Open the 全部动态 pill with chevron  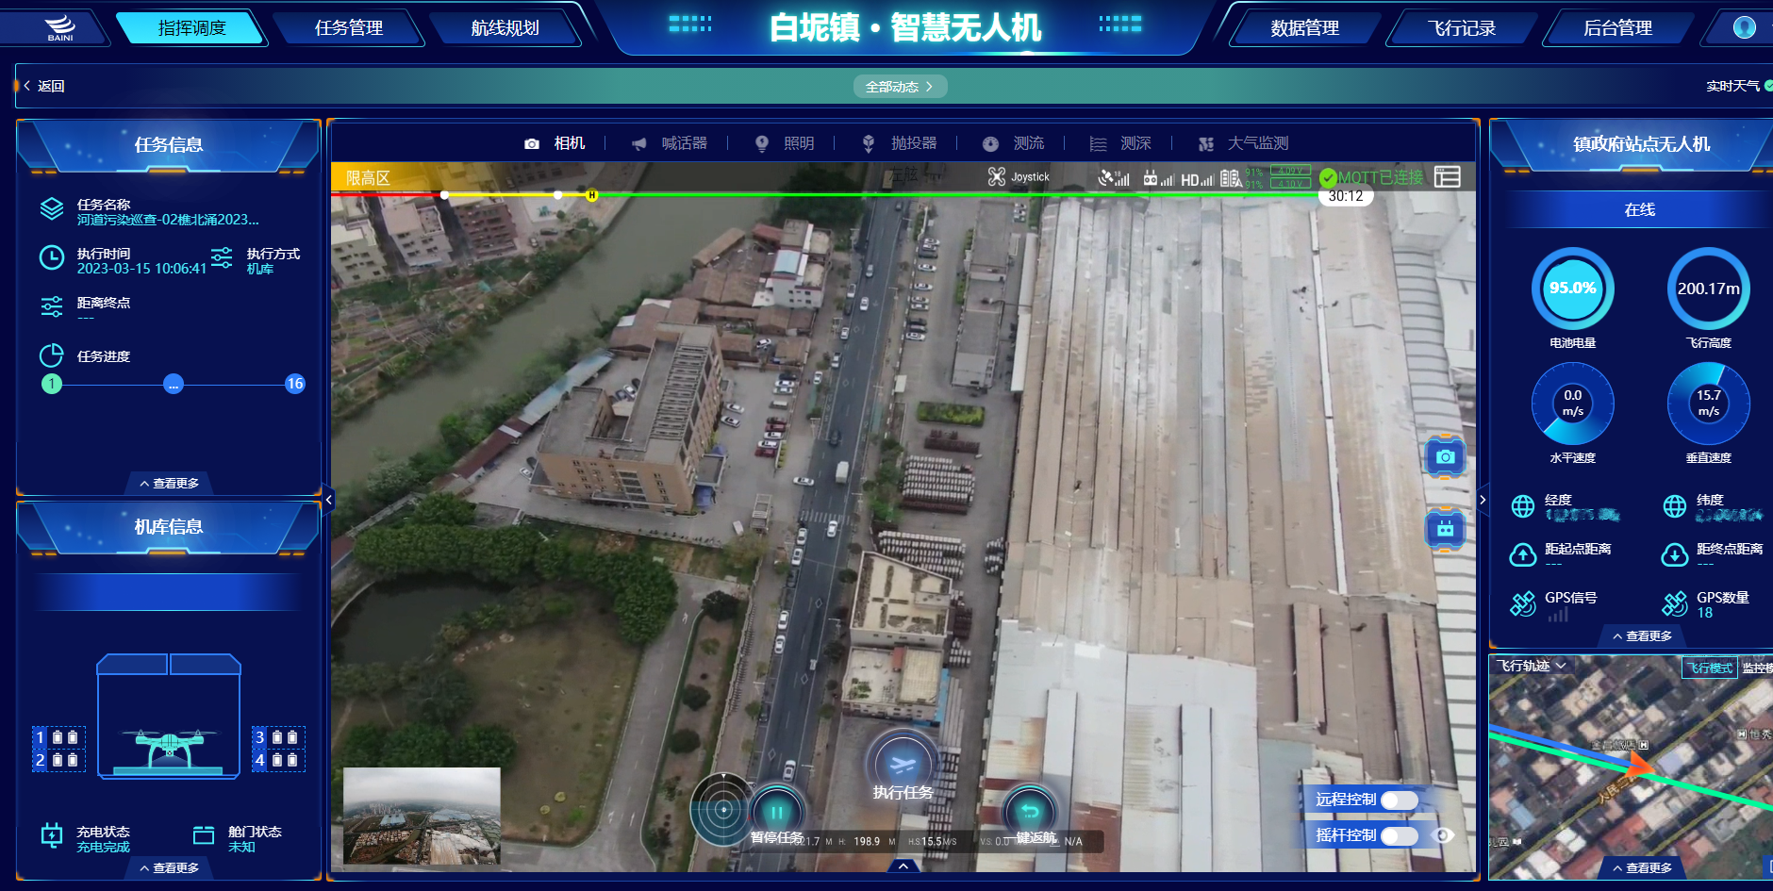point(901,87)
